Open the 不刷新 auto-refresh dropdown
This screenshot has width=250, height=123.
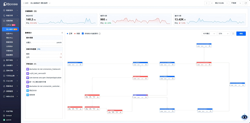point(236,3)
